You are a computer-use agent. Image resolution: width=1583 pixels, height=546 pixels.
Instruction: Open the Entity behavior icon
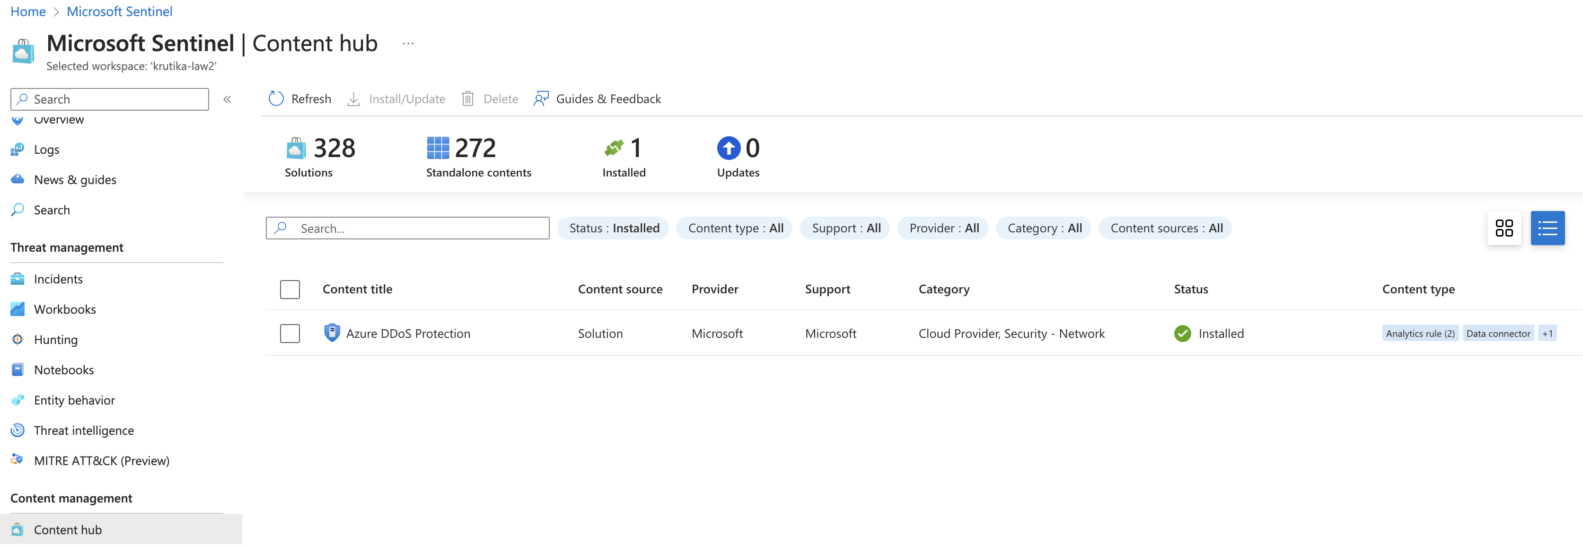click(x=18, y=400)
